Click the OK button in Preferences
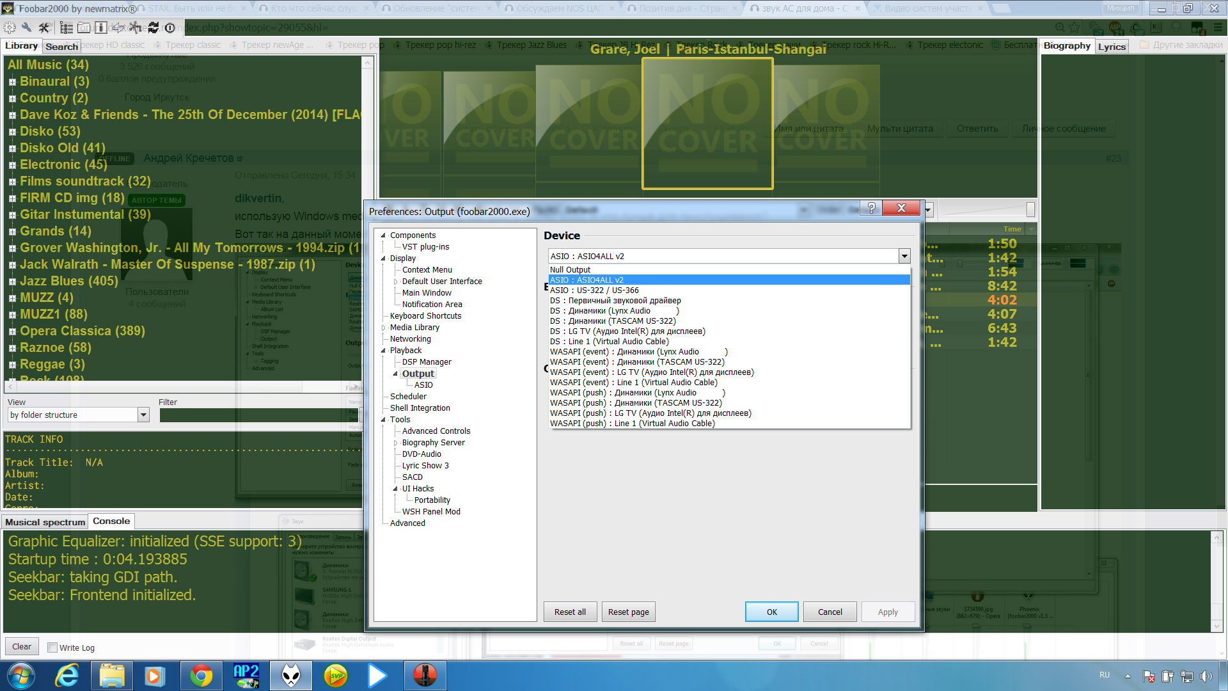This screenshot has height=691, width=1228. (771, 612)
